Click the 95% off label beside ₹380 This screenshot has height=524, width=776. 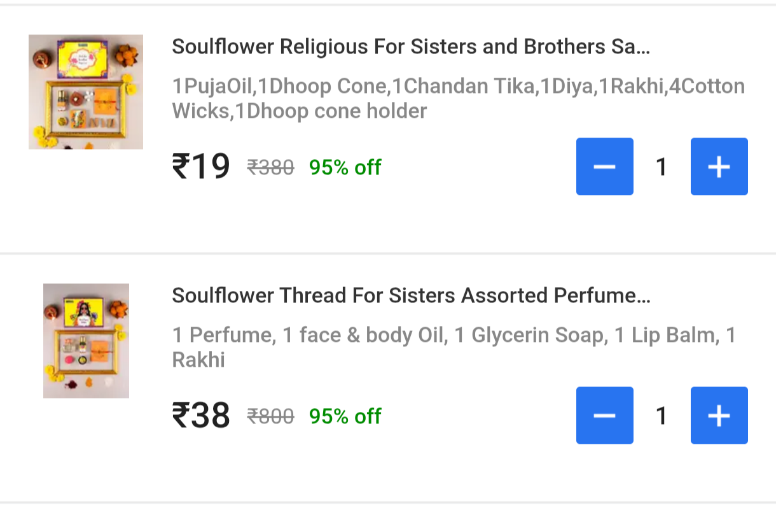click(345, 167)
